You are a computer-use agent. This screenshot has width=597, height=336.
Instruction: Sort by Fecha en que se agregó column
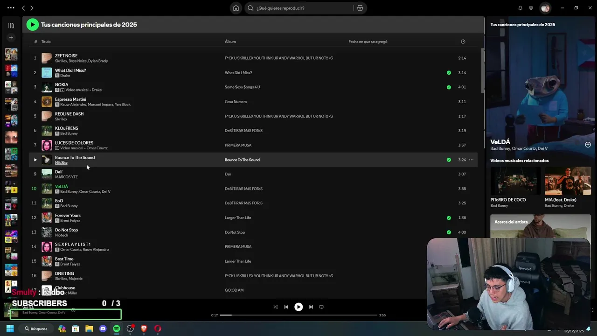coord(368,42)
